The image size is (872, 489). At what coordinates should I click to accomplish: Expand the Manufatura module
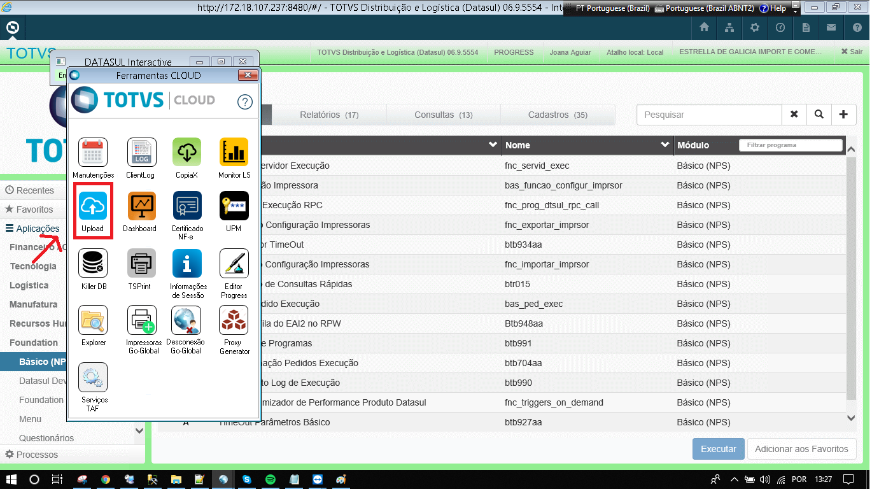tap(33, 304)
